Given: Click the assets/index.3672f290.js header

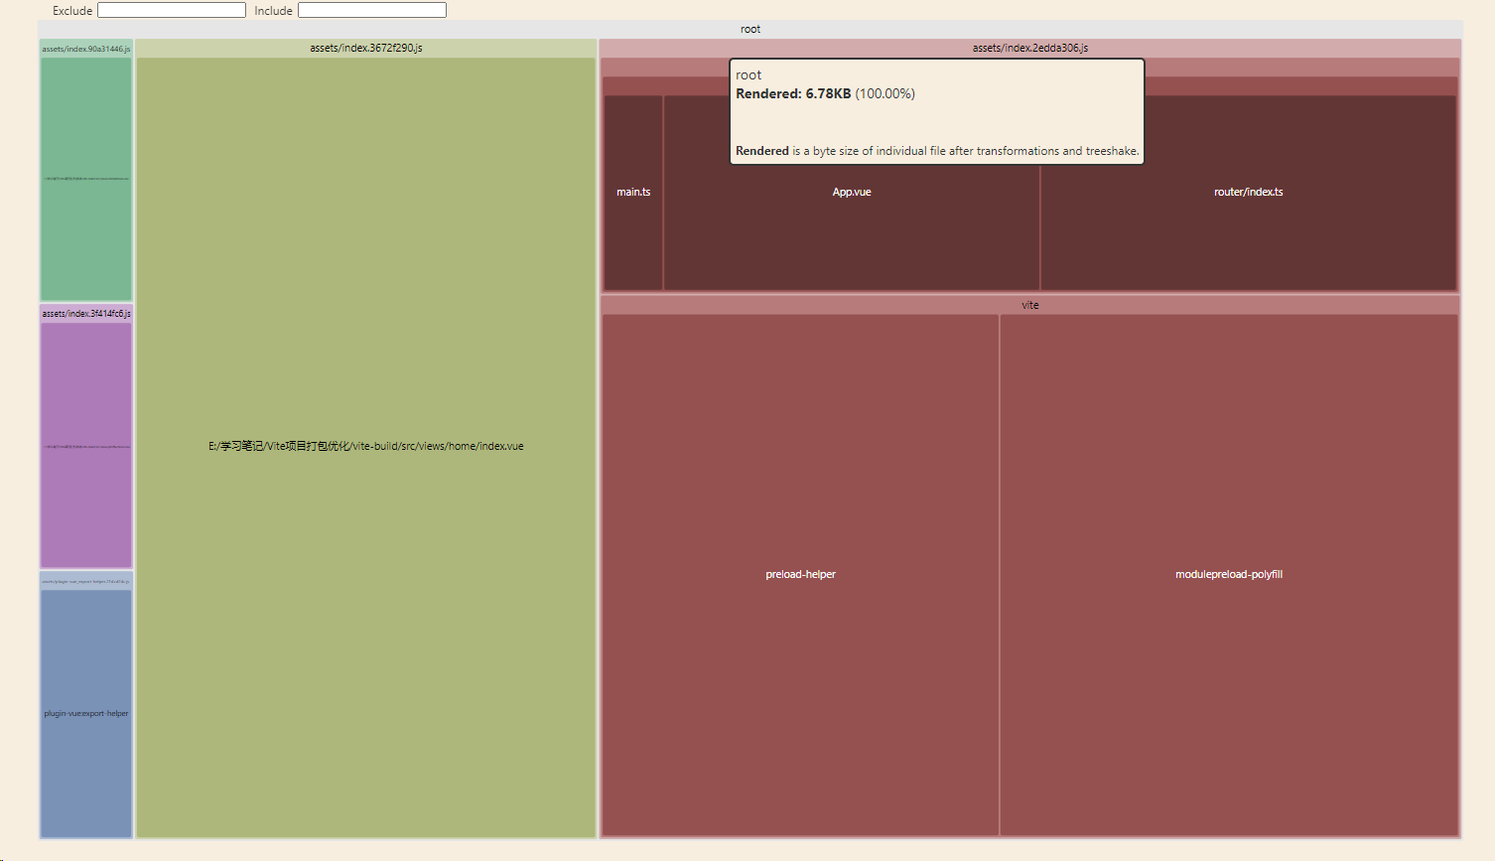Looking at the screenshot, I should click(x=366, y=48).
